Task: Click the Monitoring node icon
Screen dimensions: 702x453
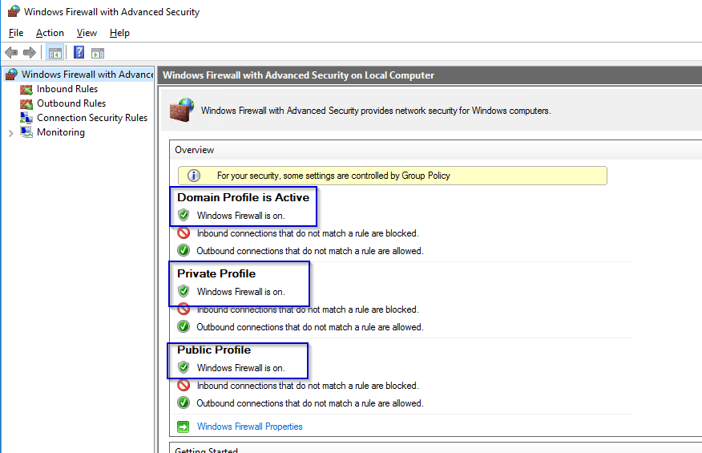Action: [26, 132]
